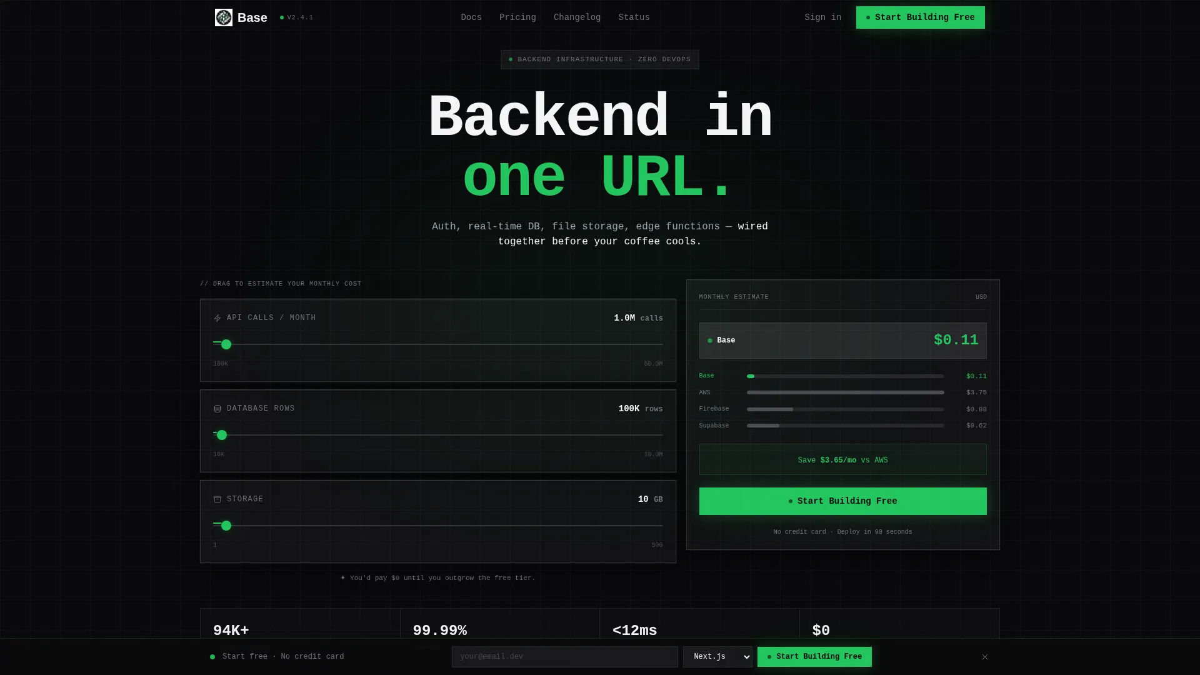This screenshot has width=1200, height=675.
Task: Click Start Building Free in bottom bar
Action: [x=814, y=657]
